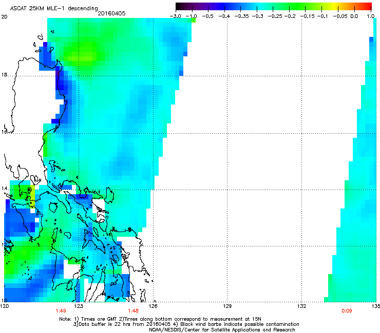Click the colorbar label "-0.15"
This screenshot has width=380, height=333.
point(307,16)
